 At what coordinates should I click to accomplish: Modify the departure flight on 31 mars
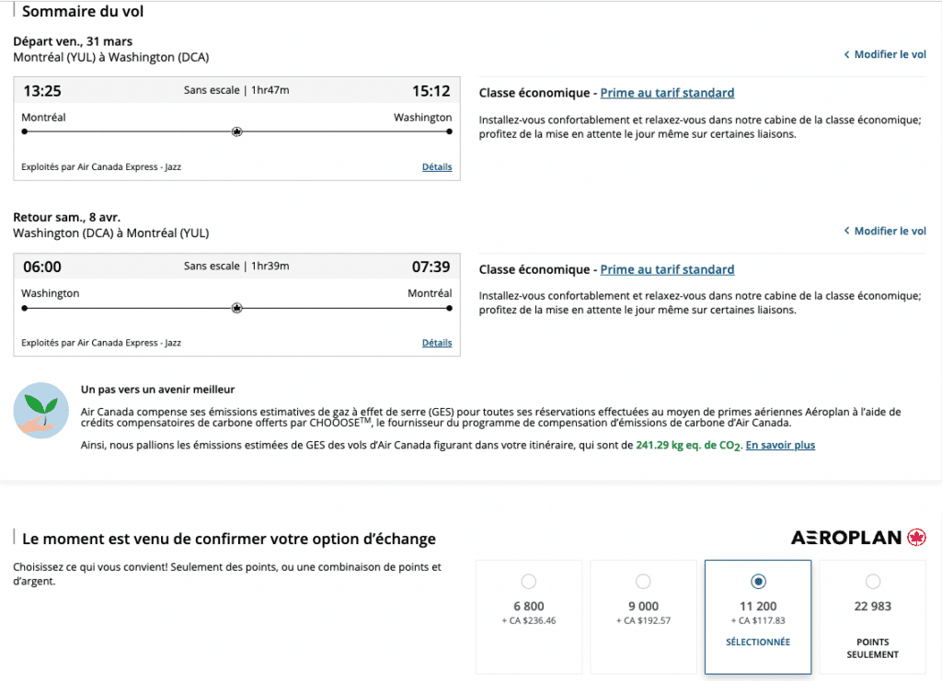[890, 55]
